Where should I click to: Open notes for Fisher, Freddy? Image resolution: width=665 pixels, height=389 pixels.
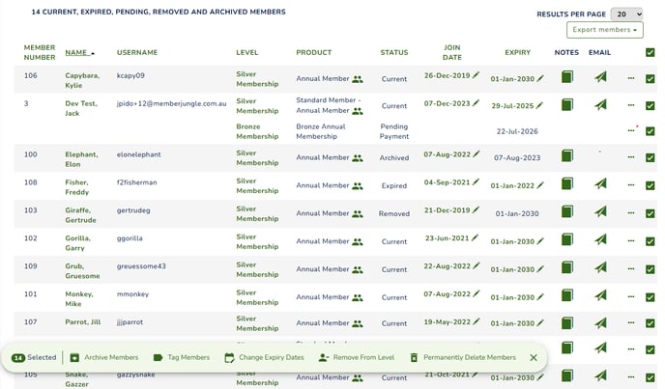567,184
